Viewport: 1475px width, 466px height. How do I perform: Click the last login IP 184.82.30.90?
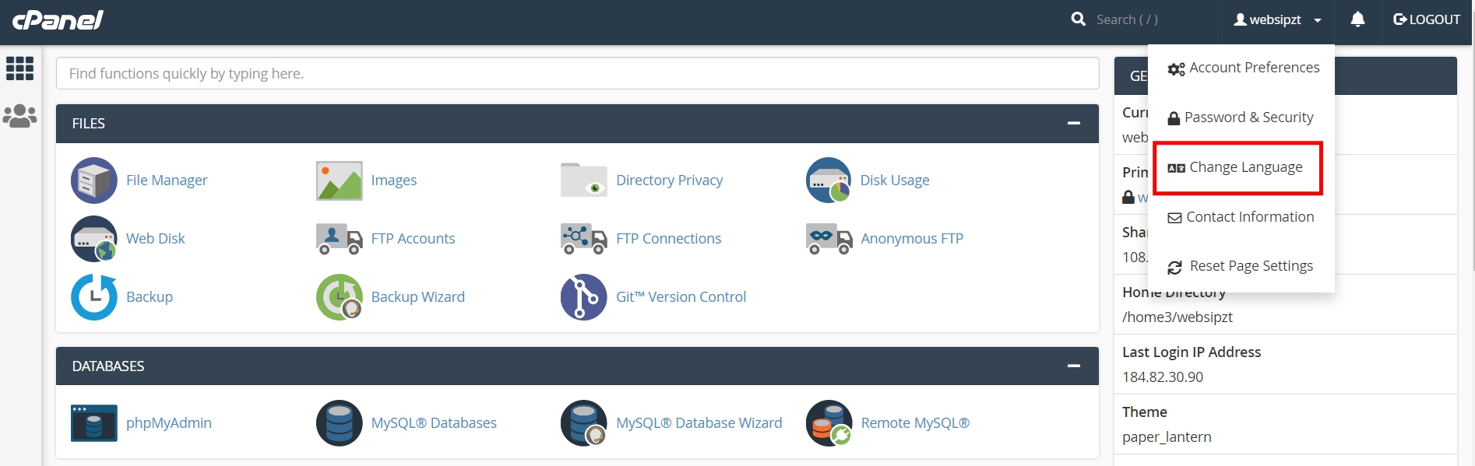pyautogui.click(x=1163, y=377)
